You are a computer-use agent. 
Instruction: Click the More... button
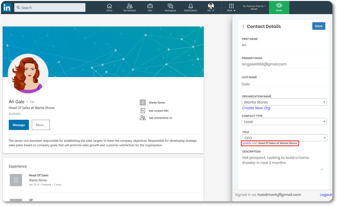coord(41,125)
